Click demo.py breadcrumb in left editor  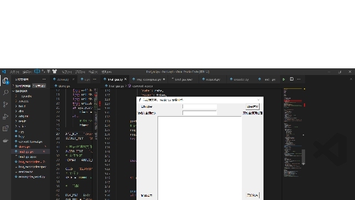(x=64, y=86)
